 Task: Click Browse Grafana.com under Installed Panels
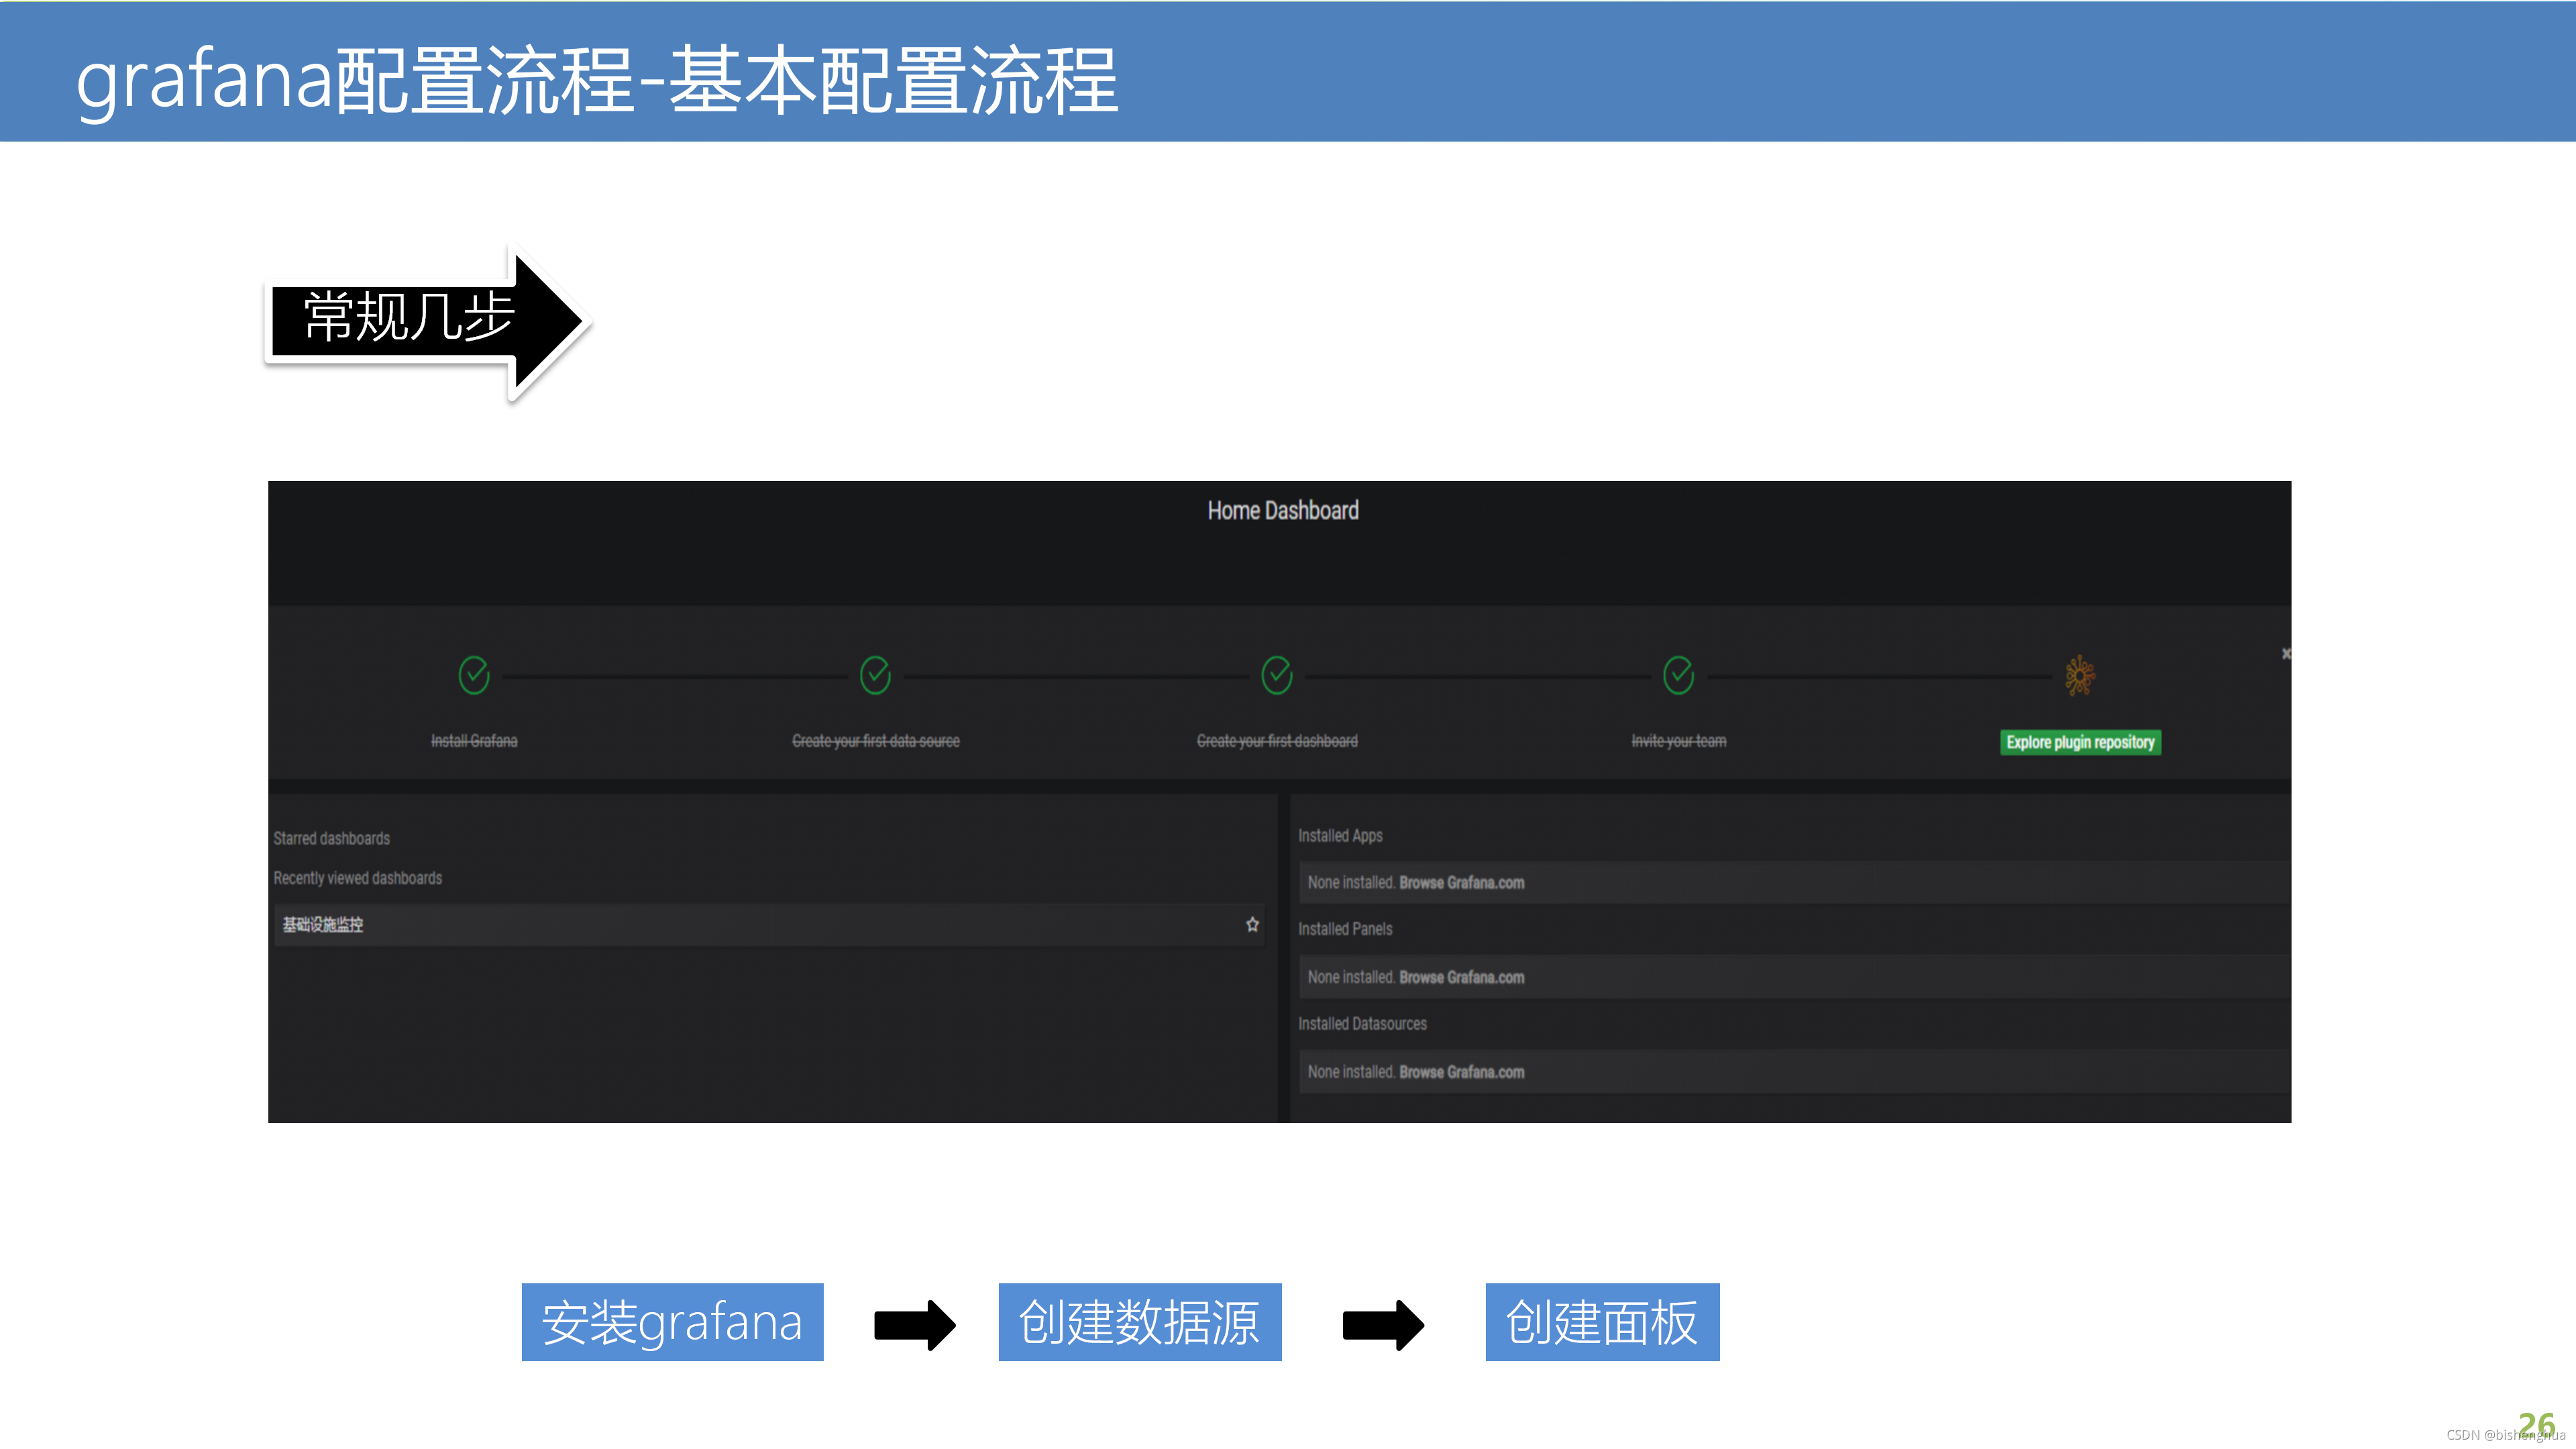(x=1461, y=978)
